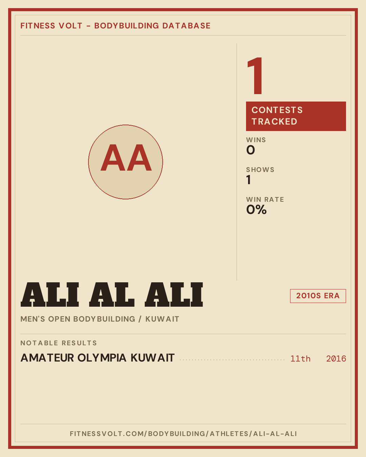Click the Win Rate label

(265, 199)
